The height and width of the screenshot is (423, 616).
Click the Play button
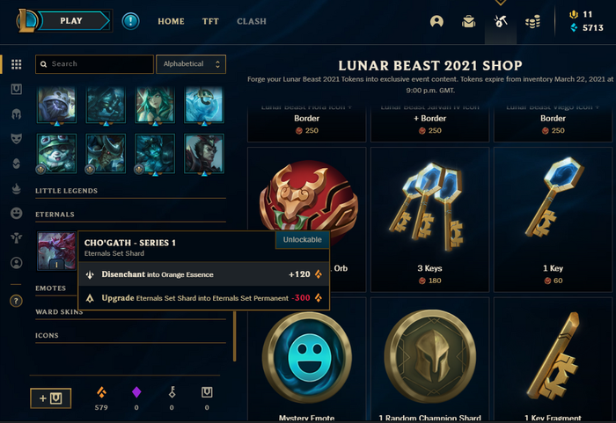point(71,21)
